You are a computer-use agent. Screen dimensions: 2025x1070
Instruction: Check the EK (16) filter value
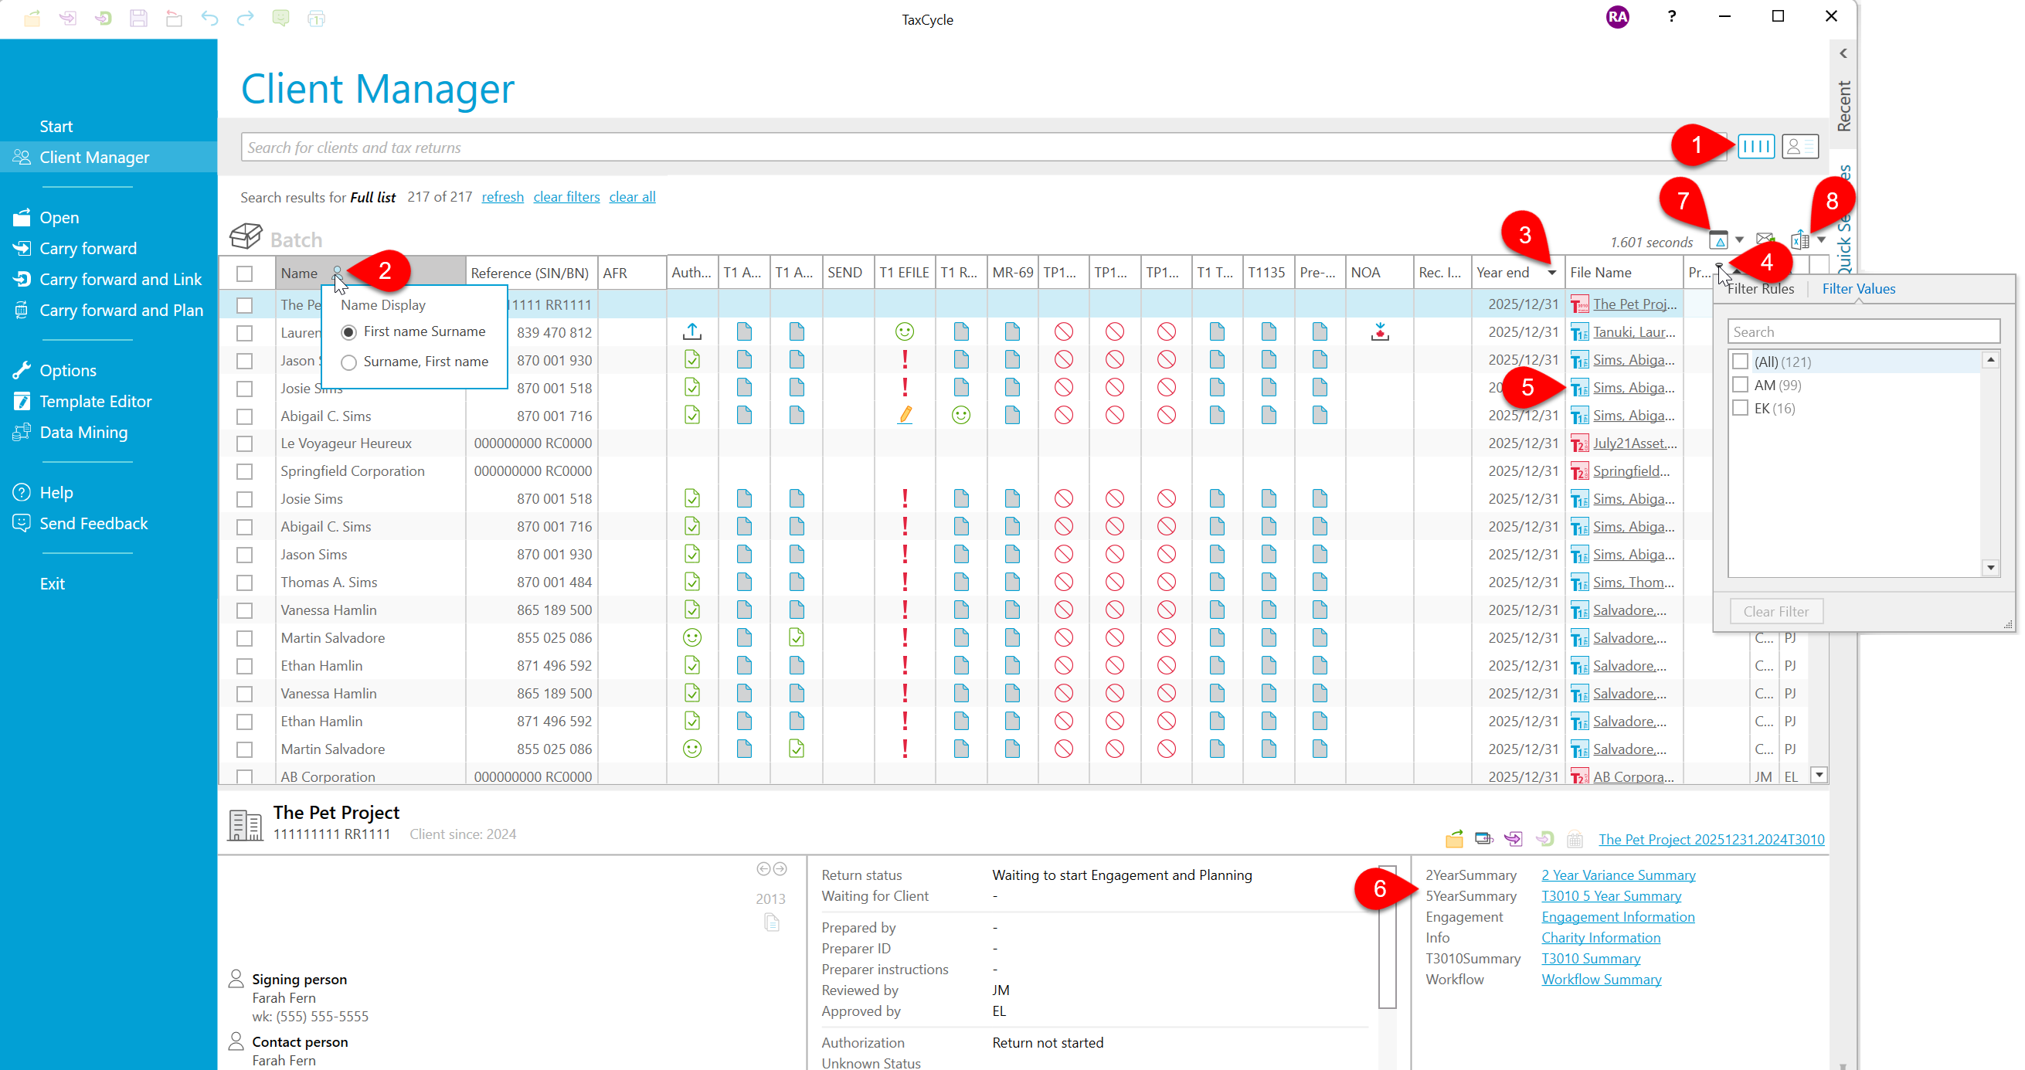tap(1741, 408)
